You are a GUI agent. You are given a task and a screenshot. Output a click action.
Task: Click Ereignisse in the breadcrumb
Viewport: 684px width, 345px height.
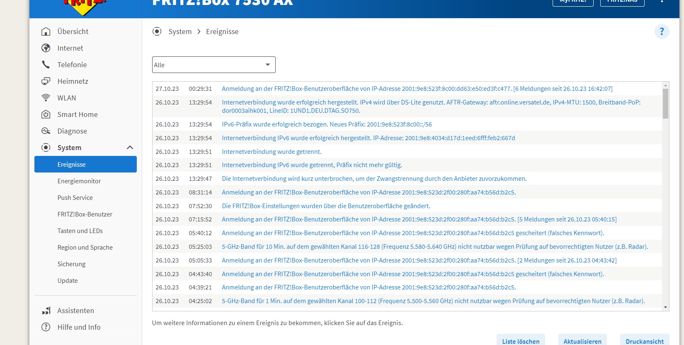(222, 32)
